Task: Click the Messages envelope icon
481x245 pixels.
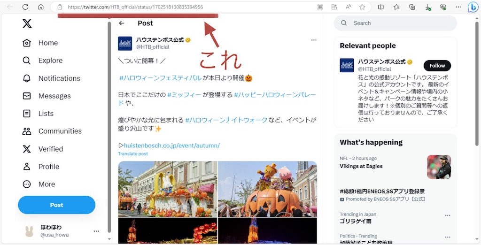Action: (27, 96)
